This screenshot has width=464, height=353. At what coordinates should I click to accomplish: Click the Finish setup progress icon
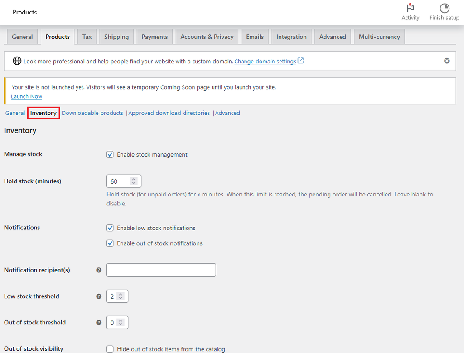tap(445, 8)
